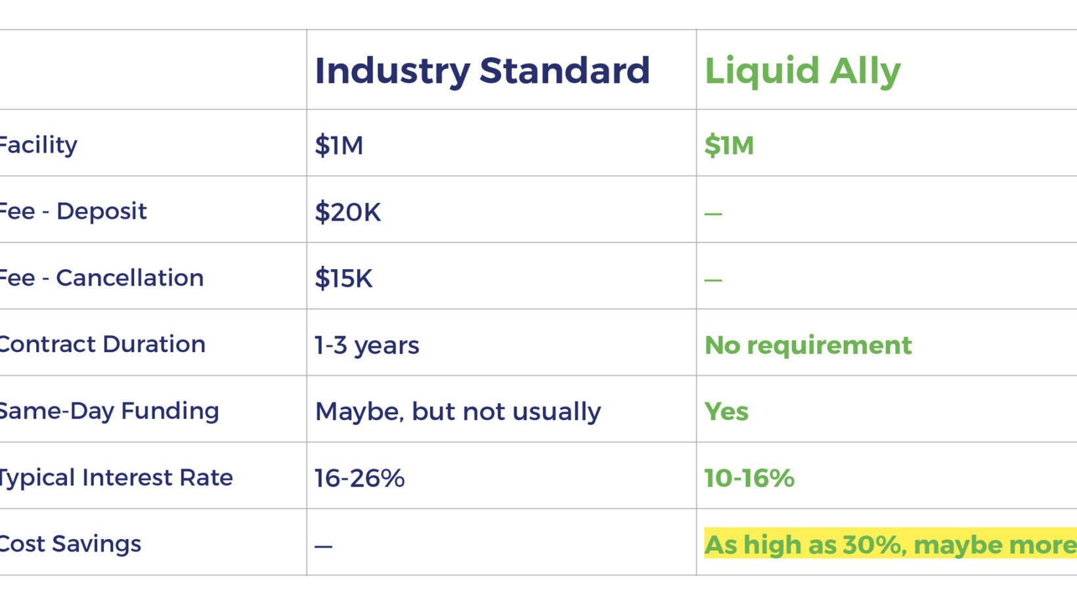Click the Industry Standard $1M facility cell
The width and height of the screenshot is (1077, 606).
339,145
